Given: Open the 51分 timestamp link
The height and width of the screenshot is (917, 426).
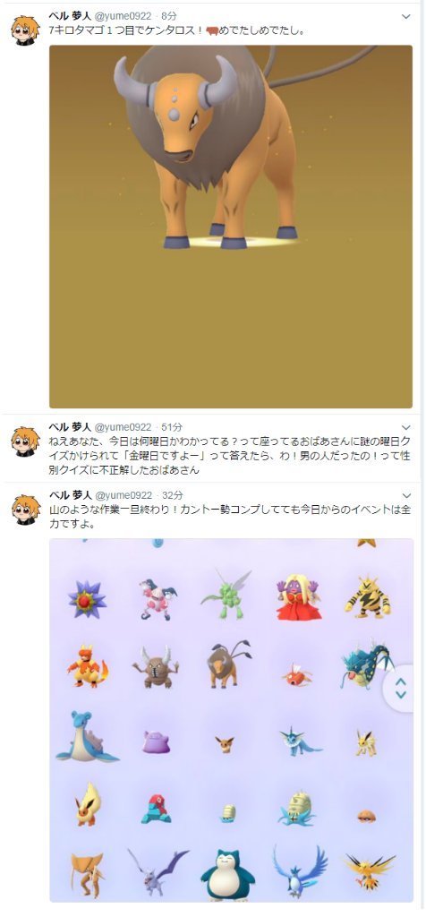Looking at the screenshot, I should coord(172,427).
